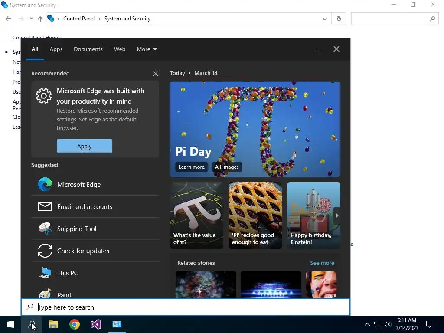The width and height of the screenshot is (444, 333).
Task: Click System and Security breadcrumb
Action: click(x=127, y=19)
